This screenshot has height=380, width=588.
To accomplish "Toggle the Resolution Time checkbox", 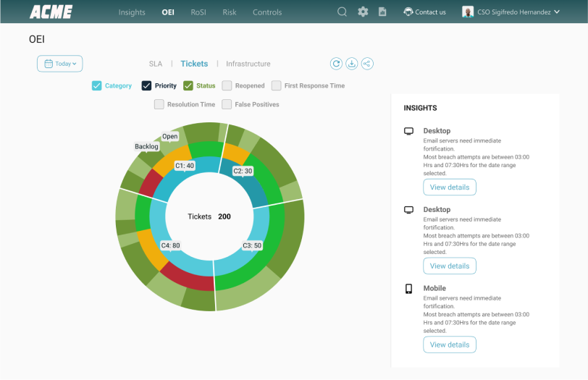I will (159, 104).
